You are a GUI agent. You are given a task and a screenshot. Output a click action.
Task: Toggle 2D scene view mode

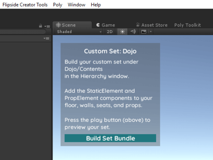(110, 32)
